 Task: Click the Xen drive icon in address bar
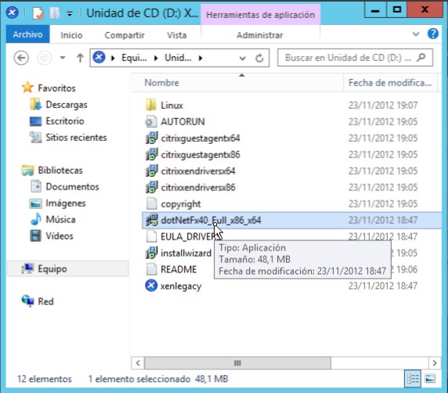click(99, 58)
